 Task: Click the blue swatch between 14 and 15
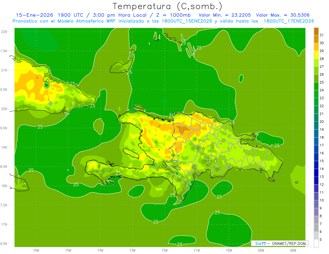(316, 165)
